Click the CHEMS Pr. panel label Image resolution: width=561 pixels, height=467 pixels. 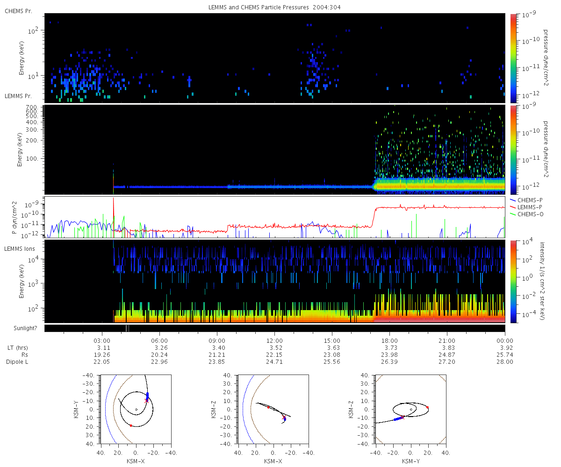tap(18, 10)
